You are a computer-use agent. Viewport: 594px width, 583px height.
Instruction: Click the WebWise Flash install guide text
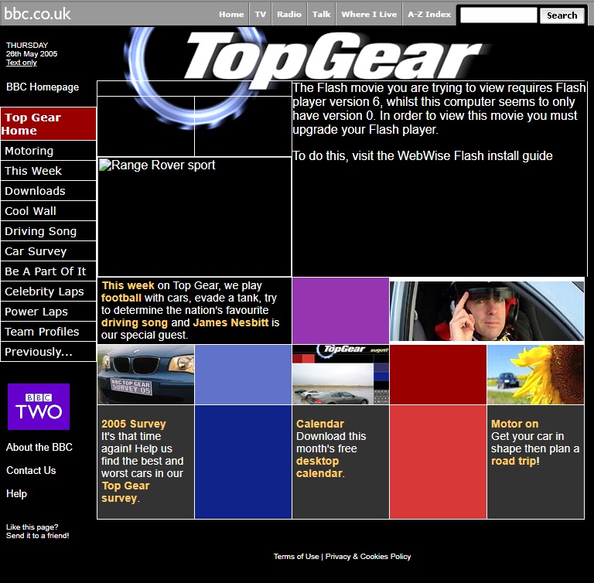coord(475,155)
